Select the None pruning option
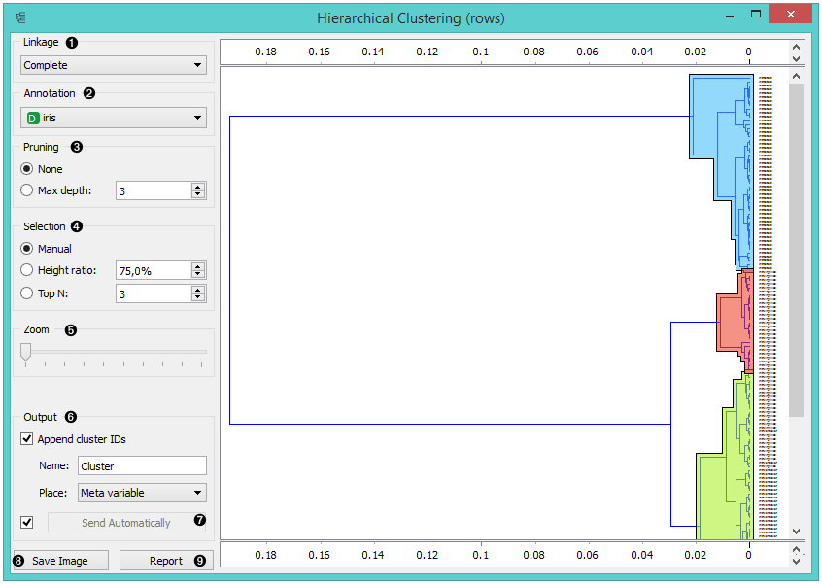This screenshot has height=584, width=822. tap(28, 169)
